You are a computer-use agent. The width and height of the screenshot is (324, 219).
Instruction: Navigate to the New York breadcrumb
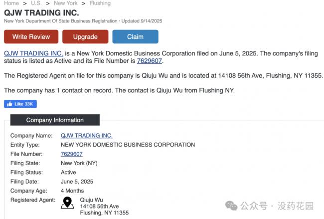[x=65, y=3]
